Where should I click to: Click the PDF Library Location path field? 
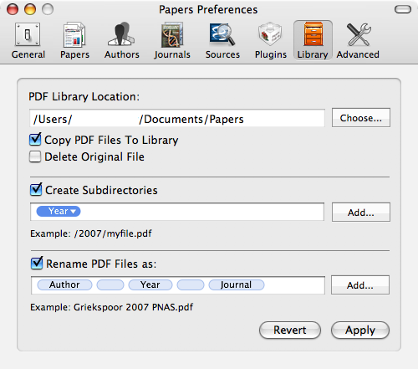(177, 118)
